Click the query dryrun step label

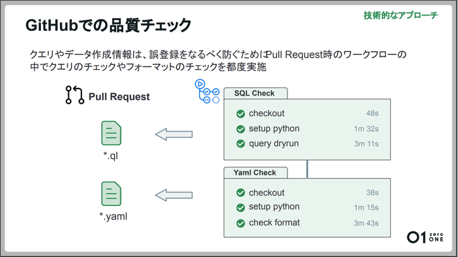[x=274, y=144]
